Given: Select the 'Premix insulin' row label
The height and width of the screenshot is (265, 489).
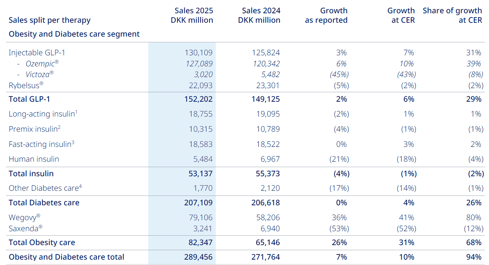Looking at the screenshot, I should [x=35, y=129].
